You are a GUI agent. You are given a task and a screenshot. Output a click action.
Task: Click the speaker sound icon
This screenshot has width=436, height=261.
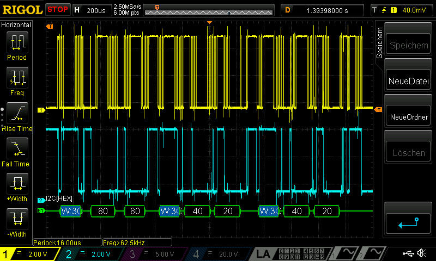click(421, 253)
